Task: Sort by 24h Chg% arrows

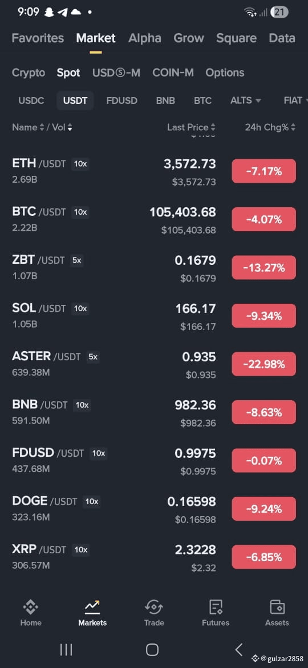Action: 293,127
